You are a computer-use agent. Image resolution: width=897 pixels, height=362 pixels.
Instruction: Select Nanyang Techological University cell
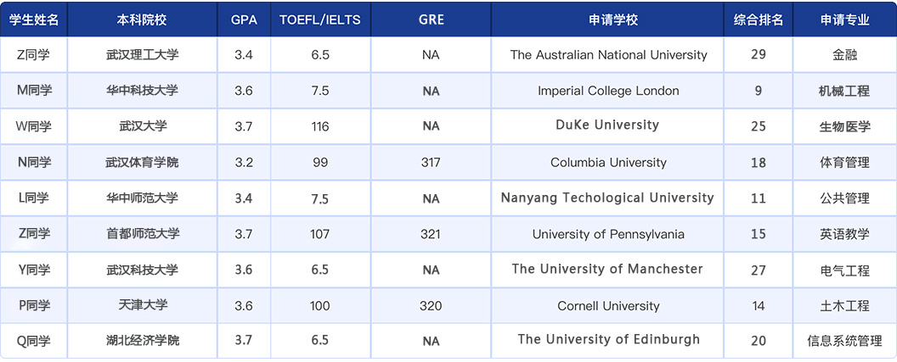(x=607, y=198)
